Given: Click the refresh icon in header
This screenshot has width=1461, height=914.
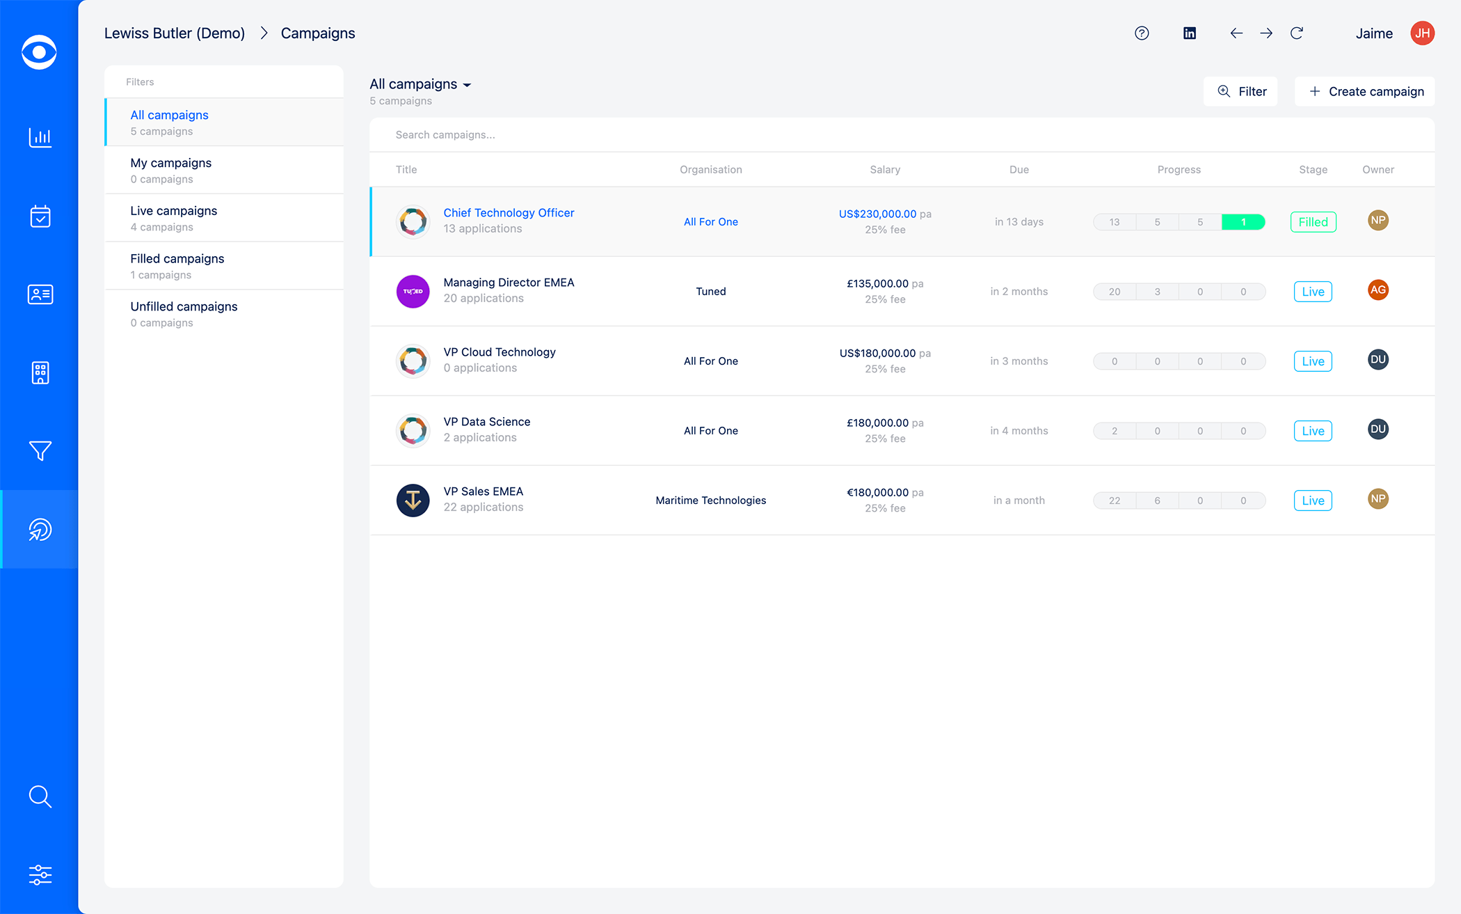Looking at the screenshot, I should (1297, 33).
